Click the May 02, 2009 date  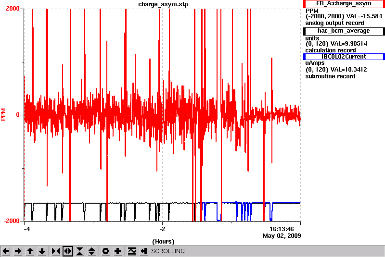click(x=282, y=236)
